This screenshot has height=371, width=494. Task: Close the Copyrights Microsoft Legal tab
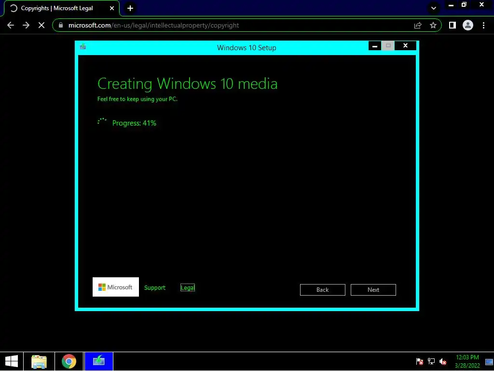click(x=112, y=8)
